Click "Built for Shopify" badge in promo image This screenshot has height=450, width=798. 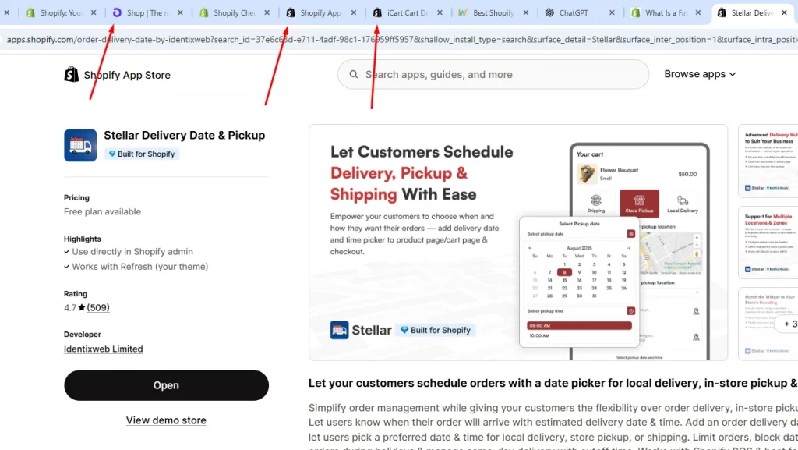[436, 330]
